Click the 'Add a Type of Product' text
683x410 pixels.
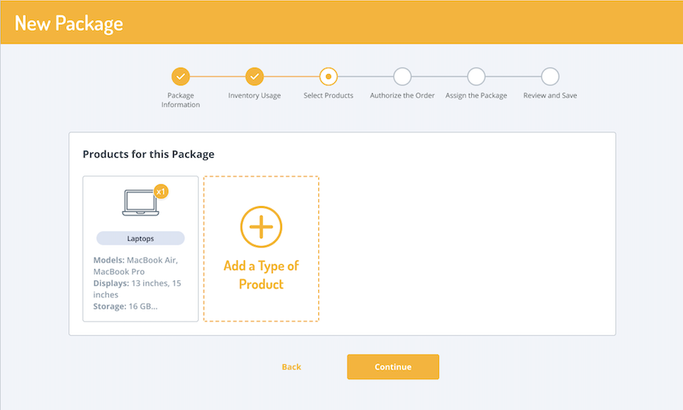[x=261, y=275]
